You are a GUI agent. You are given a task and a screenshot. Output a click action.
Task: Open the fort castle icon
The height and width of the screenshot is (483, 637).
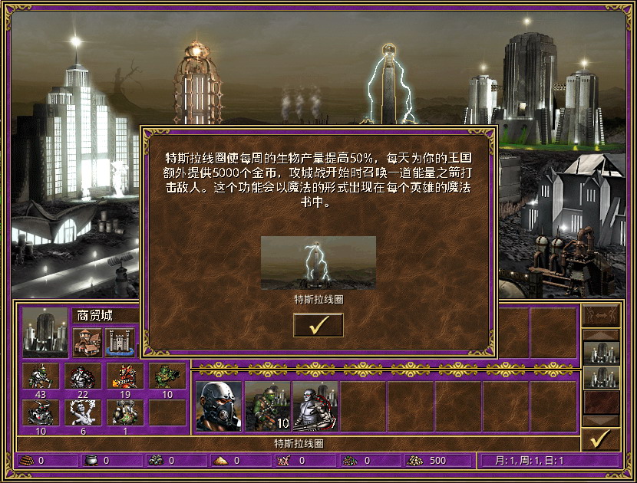pos(120,342)
